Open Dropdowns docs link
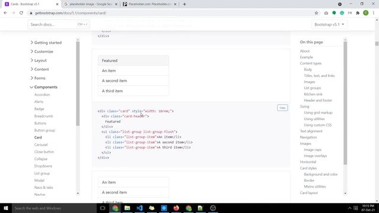 click(43, 166)
